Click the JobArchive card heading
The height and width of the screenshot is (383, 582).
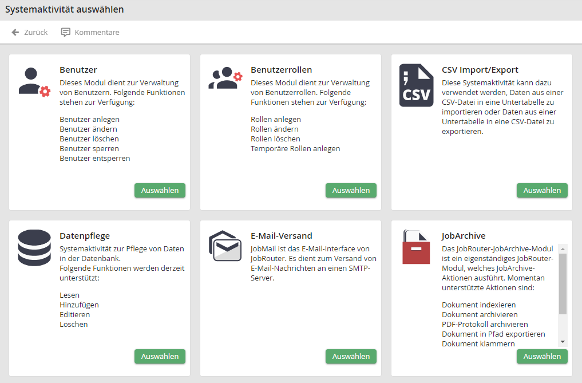pyautogui.click(x=464, y=235)
